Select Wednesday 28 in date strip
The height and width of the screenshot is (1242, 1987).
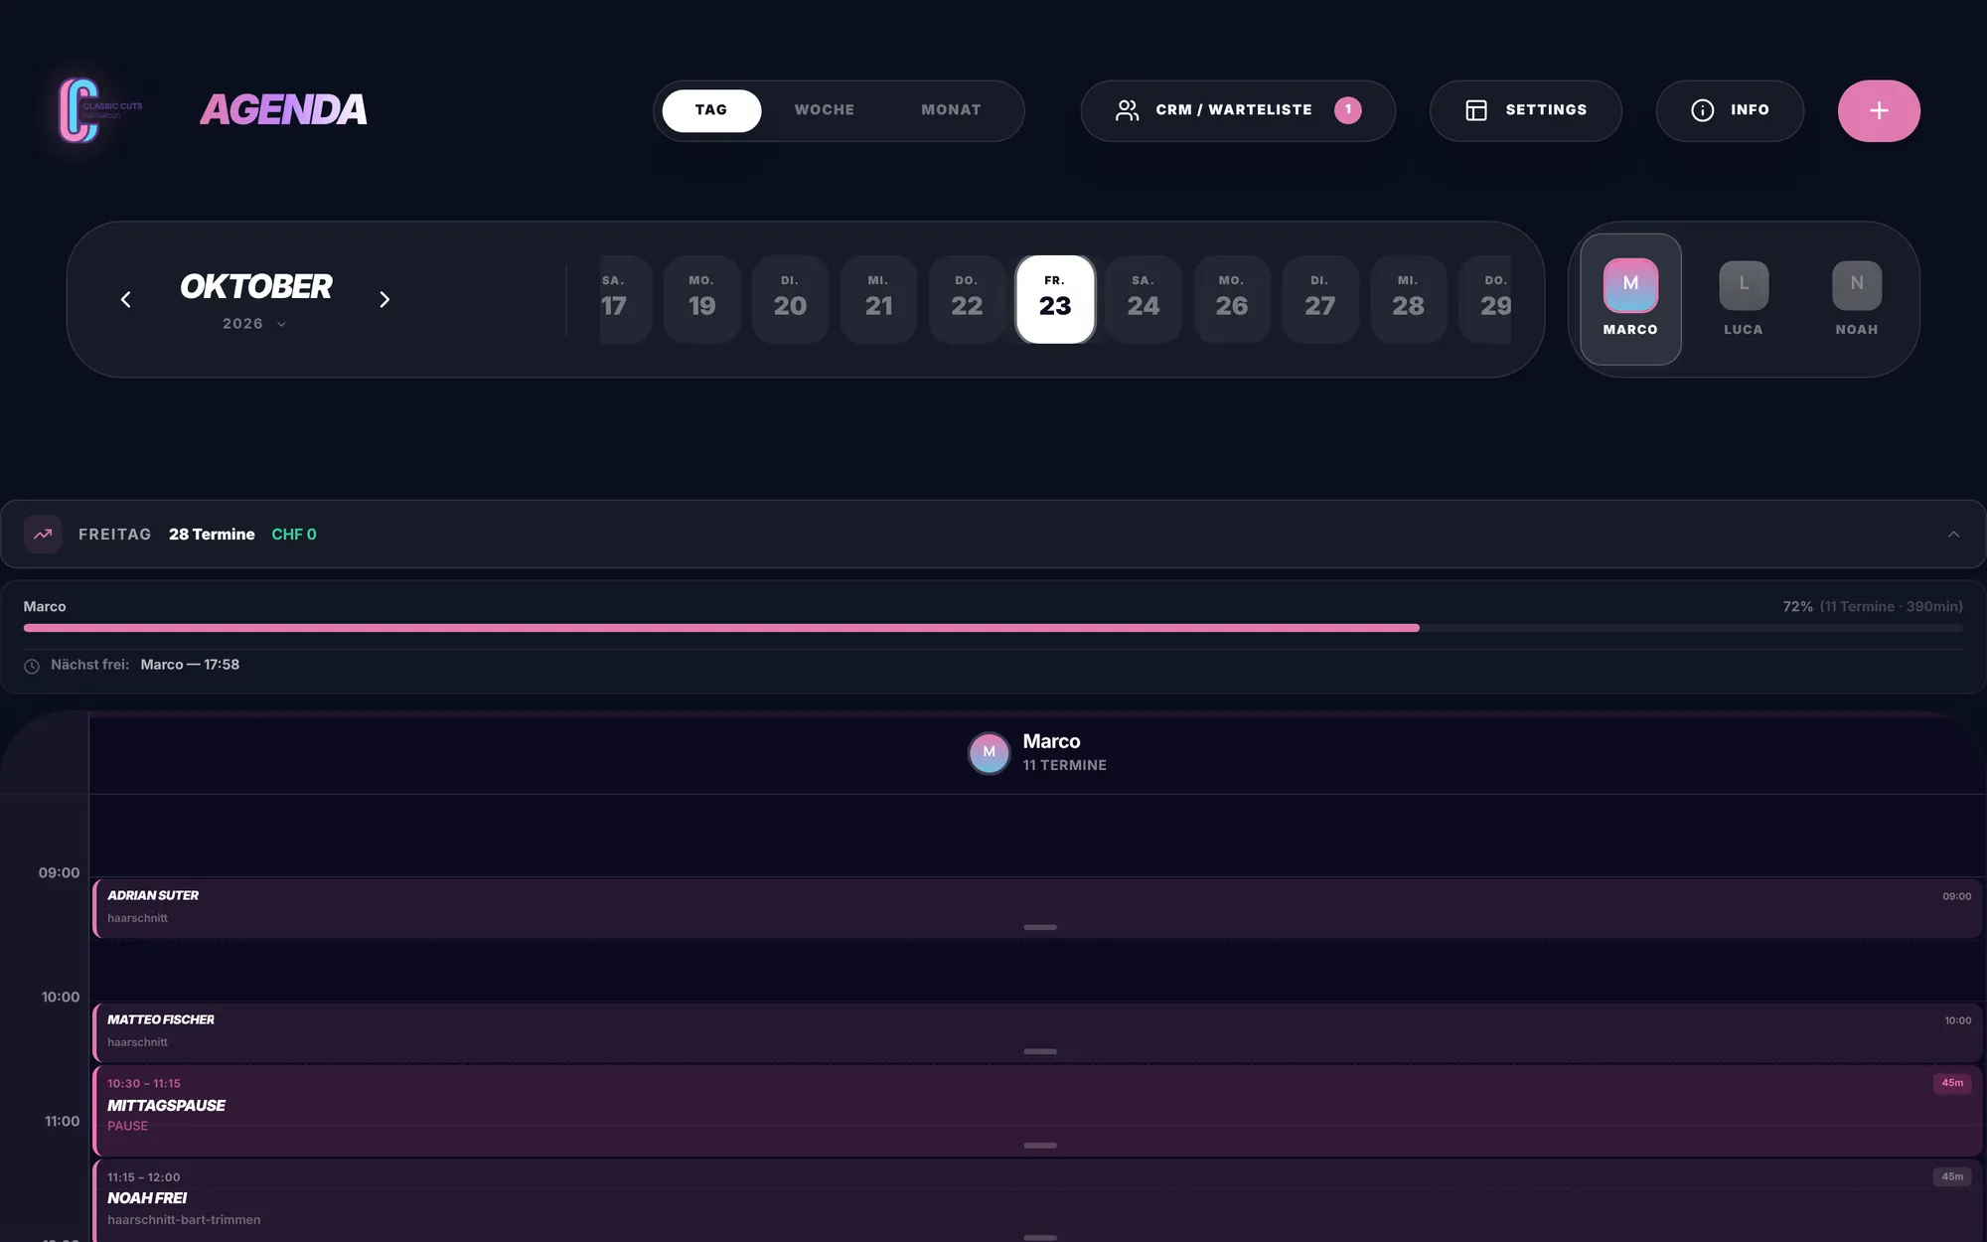[1408, 299]
